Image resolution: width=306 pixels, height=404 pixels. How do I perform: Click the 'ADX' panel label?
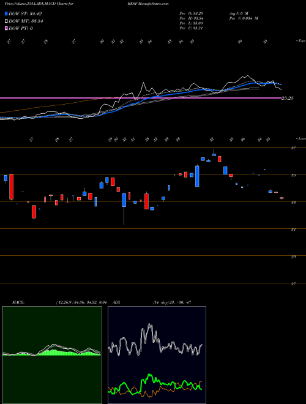click(x=117, y=302)
